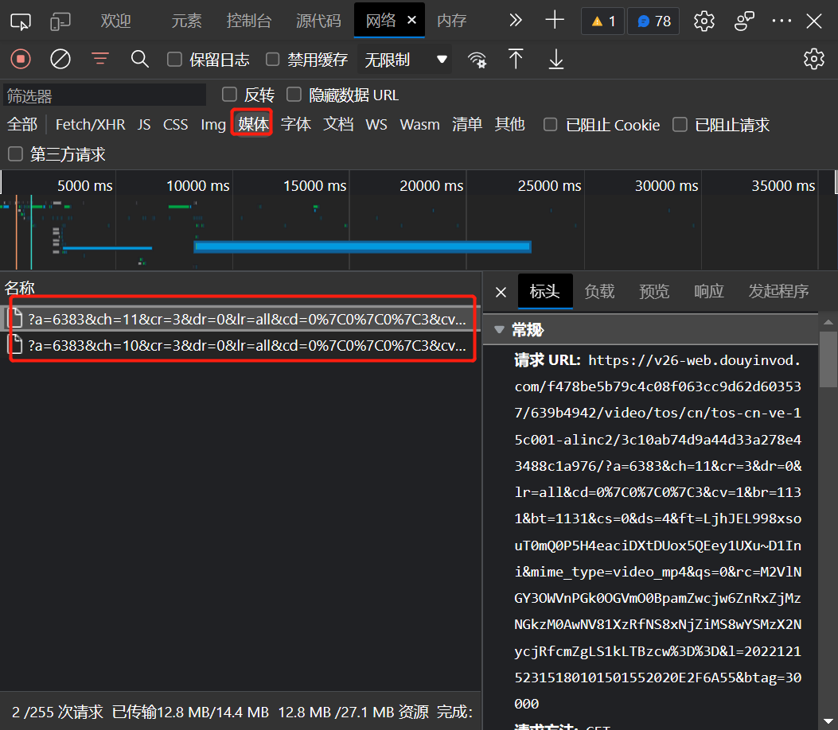Screen dimensions: 838x730
Task: Open network panel settings gear
Action: pos(813,59)
